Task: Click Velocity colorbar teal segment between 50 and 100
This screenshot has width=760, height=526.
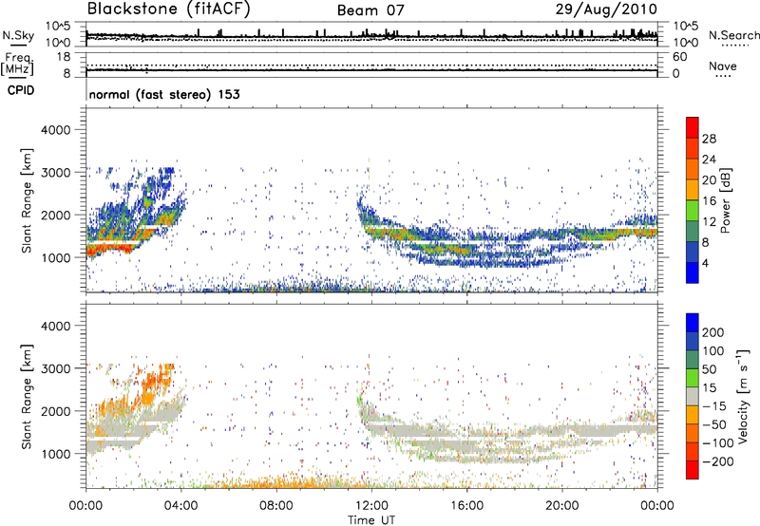Action: (693, 360)
